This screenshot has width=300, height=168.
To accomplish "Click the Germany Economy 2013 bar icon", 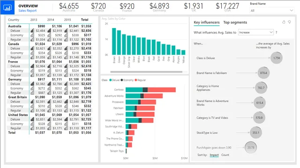I will point(32,88).
